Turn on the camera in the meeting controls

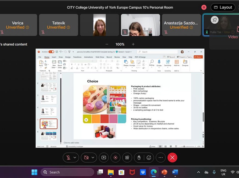[x=86, y=158]
